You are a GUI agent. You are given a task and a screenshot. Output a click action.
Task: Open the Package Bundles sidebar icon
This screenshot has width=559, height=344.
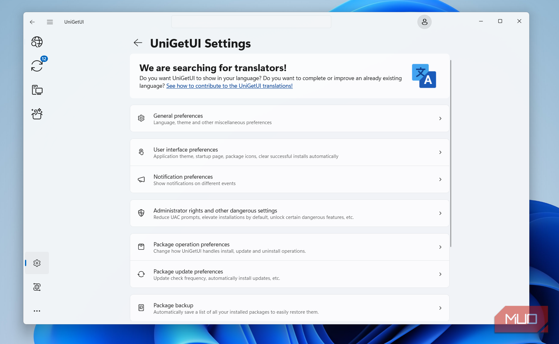coord(37,114)
